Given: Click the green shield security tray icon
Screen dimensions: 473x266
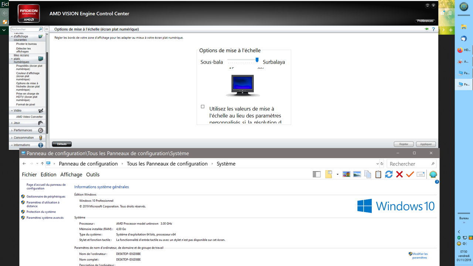Looking at the screenshot, I should click(459, 238).
